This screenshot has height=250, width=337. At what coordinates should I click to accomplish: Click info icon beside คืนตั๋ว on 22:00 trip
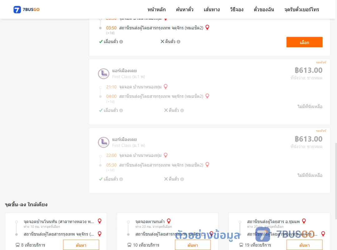coord(182,179)
